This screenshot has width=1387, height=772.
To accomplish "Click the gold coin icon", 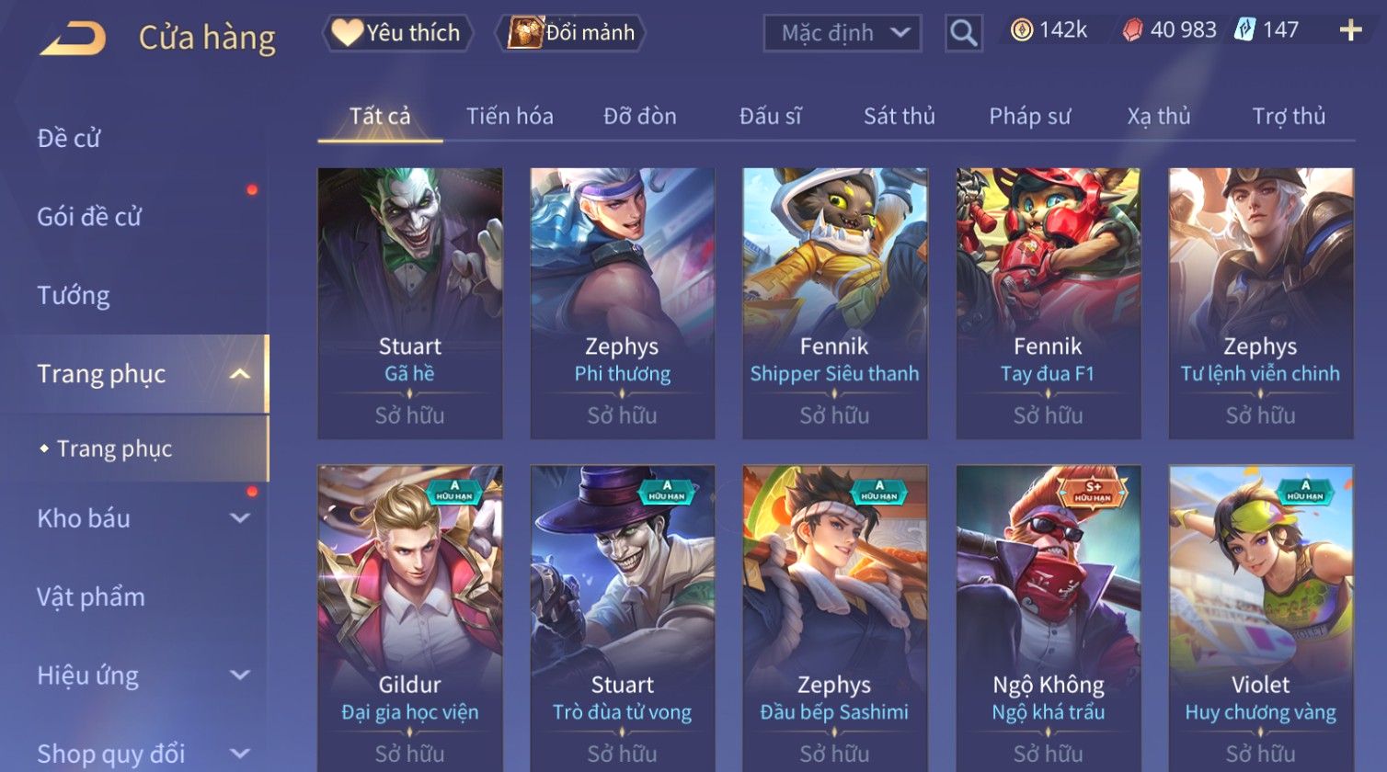I will pos(1021,30).
